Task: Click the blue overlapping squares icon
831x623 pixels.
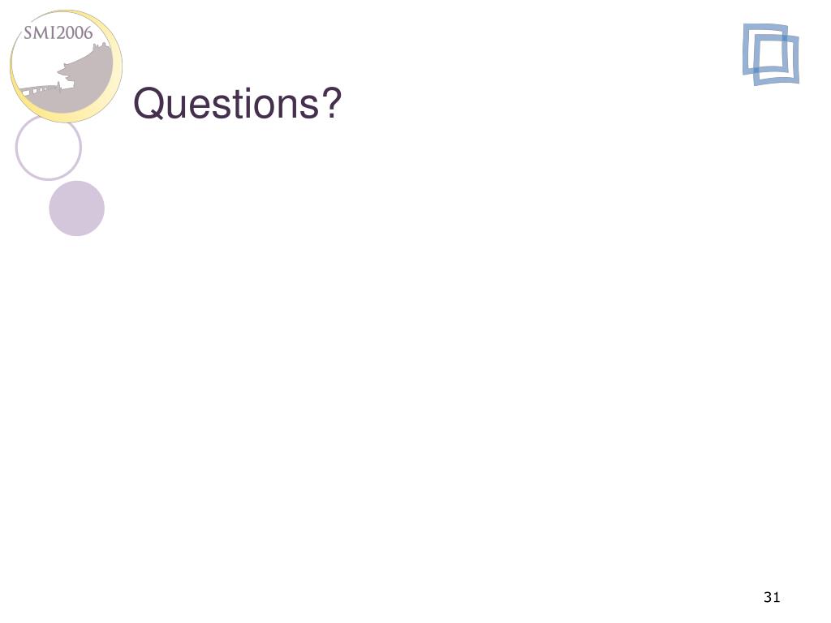Action: (x=771, y=54)
